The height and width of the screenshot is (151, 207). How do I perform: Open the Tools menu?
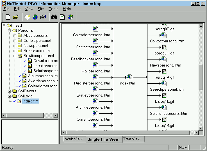(53, 9)
